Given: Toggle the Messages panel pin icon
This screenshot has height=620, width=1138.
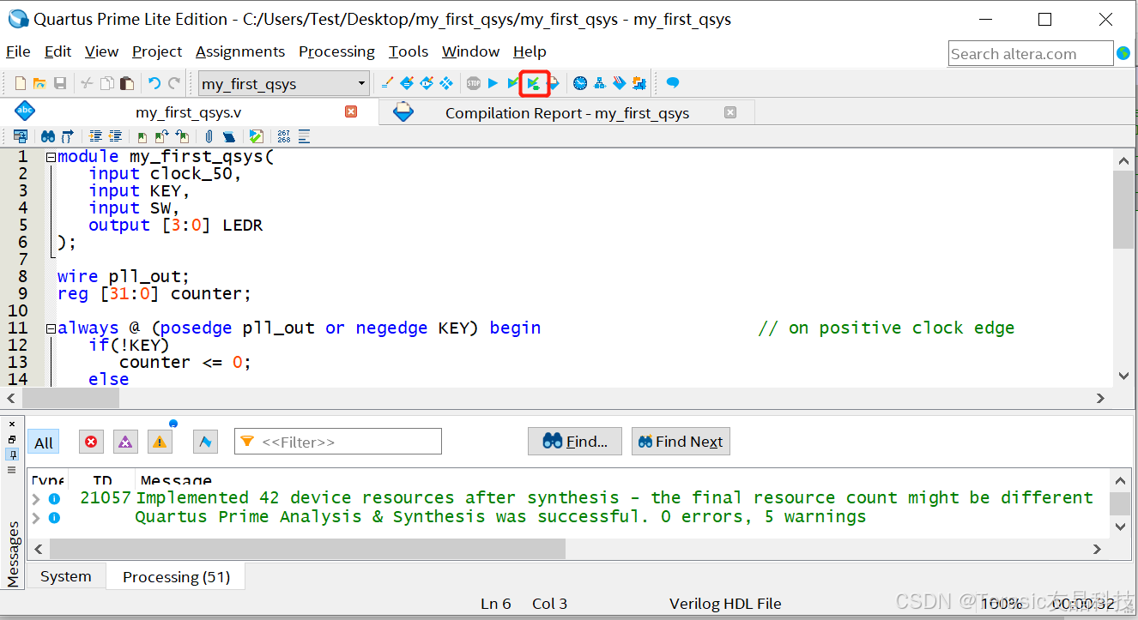Looking at the screenshot, I should point(11,454).
